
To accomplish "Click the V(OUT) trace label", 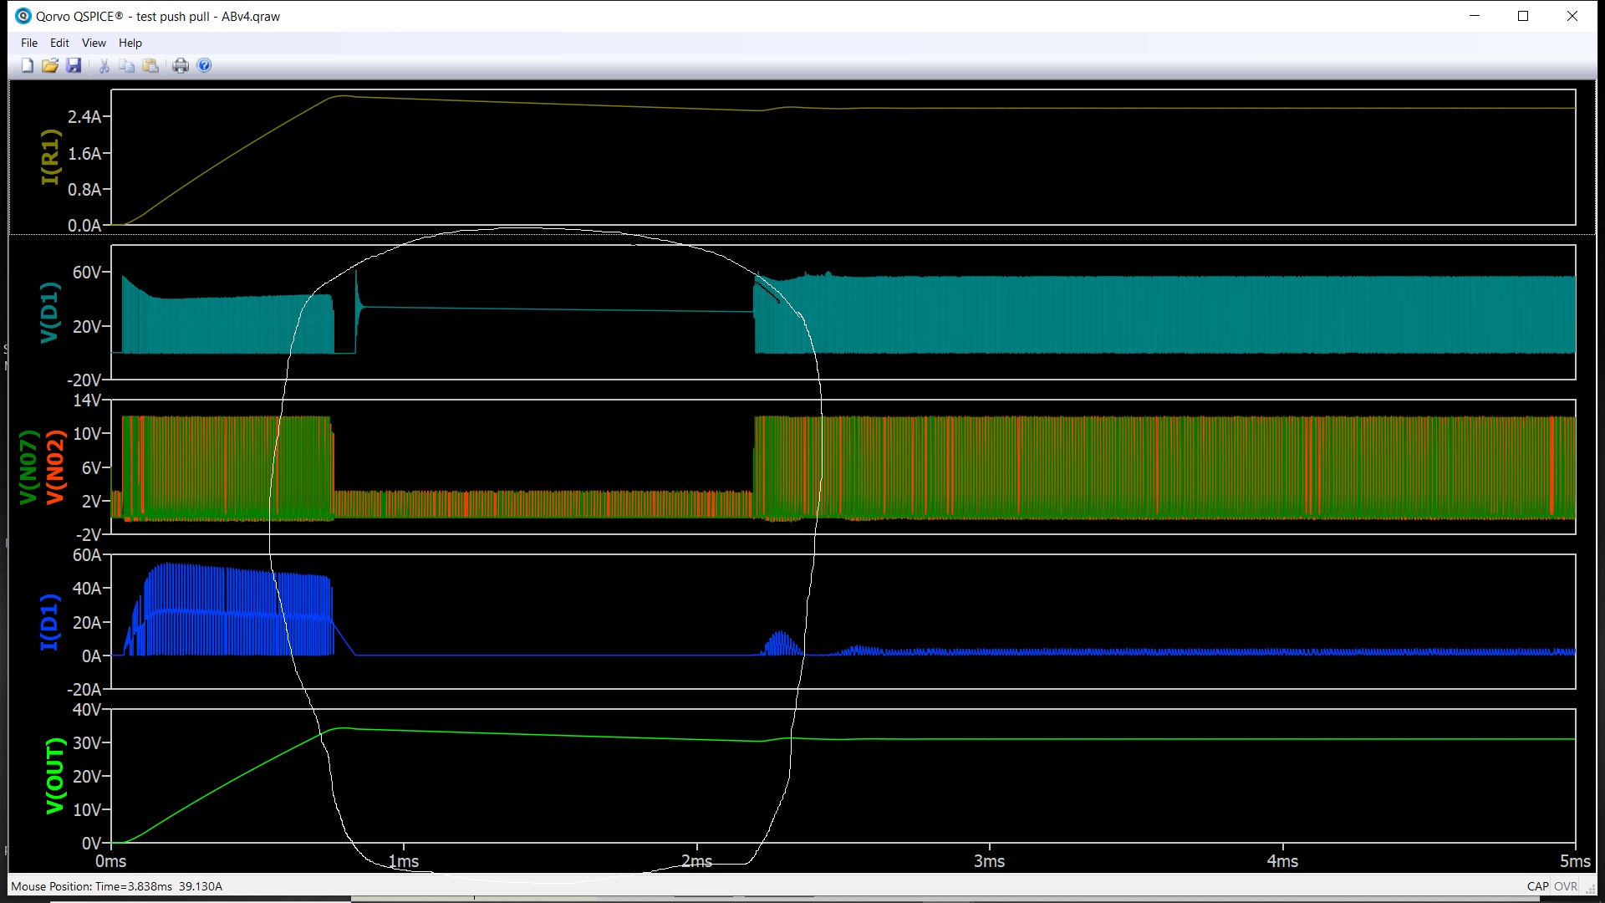I will tap(55, 775).
